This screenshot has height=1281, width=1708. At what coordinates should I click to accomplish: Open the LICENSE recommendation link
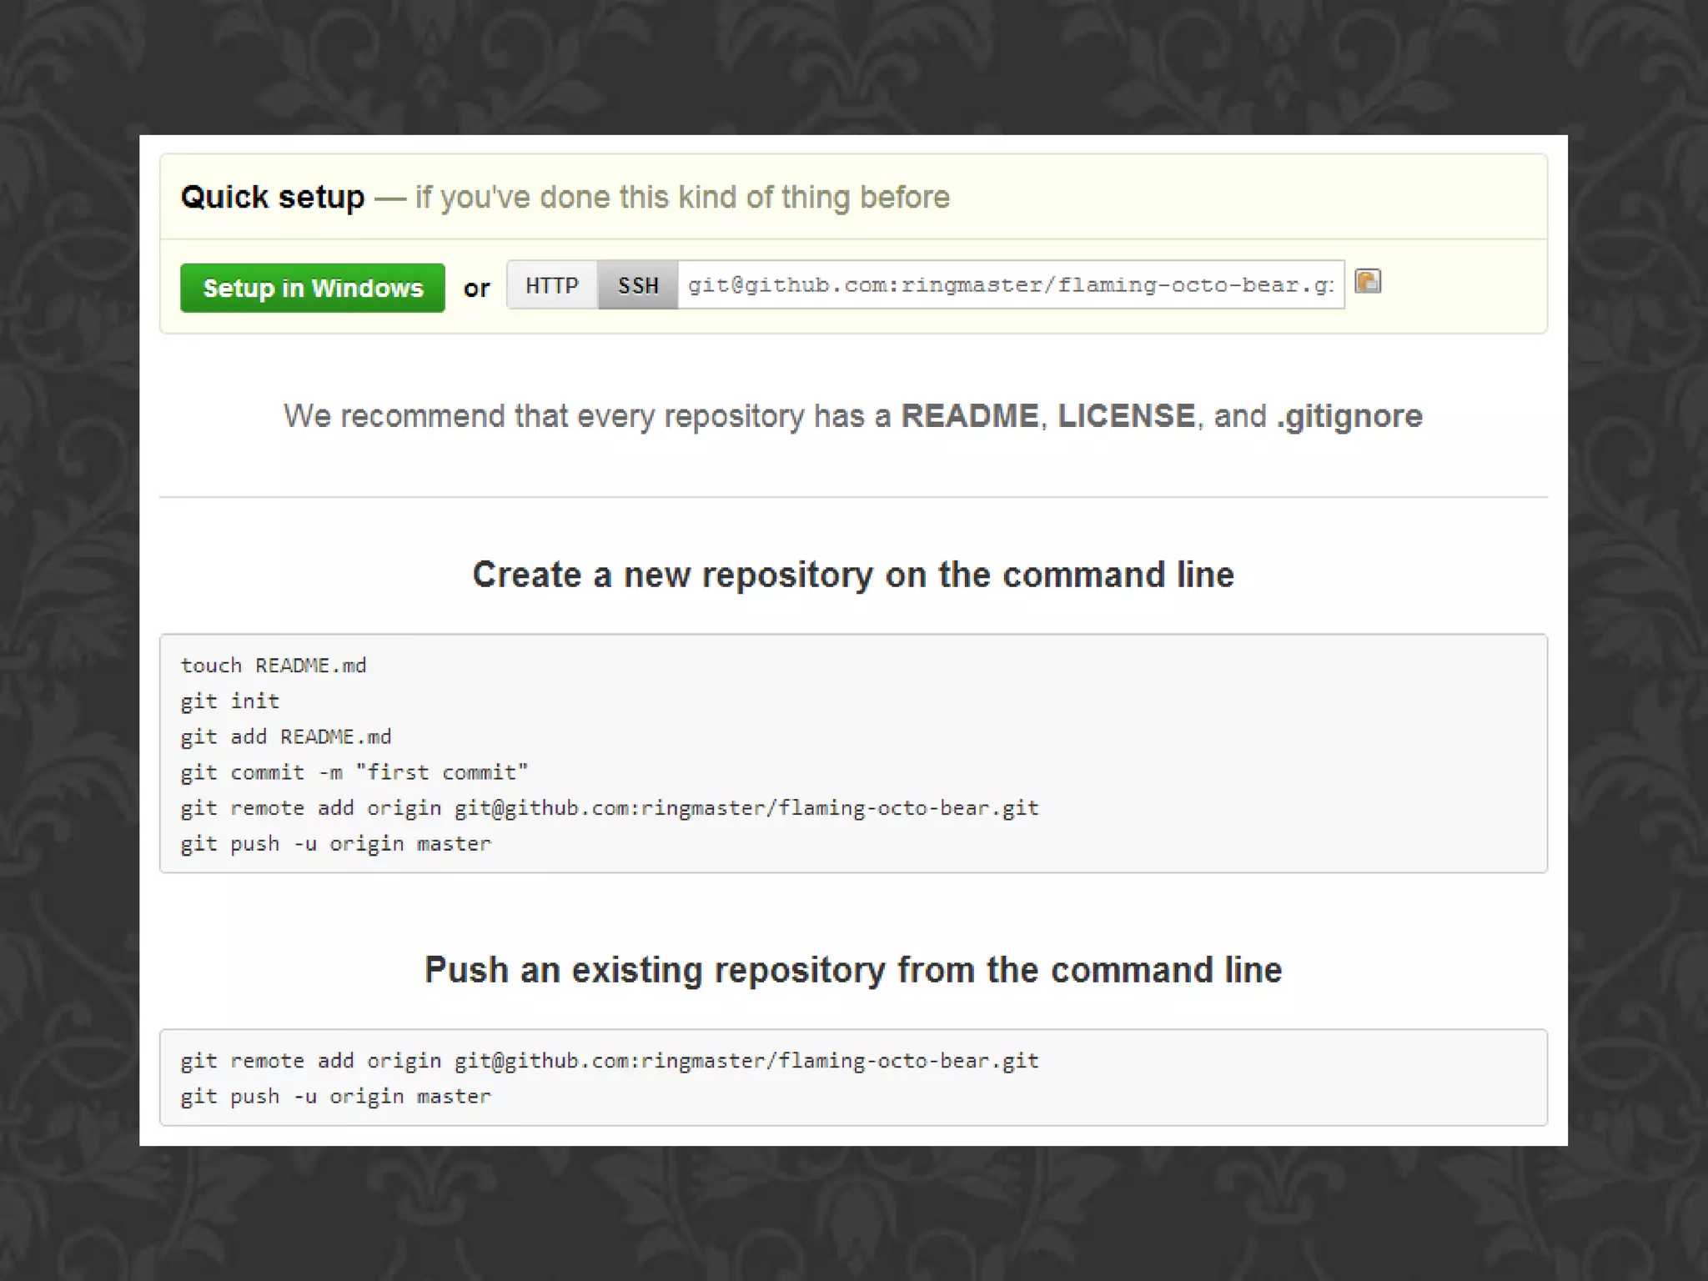(x=1126, y=415)
